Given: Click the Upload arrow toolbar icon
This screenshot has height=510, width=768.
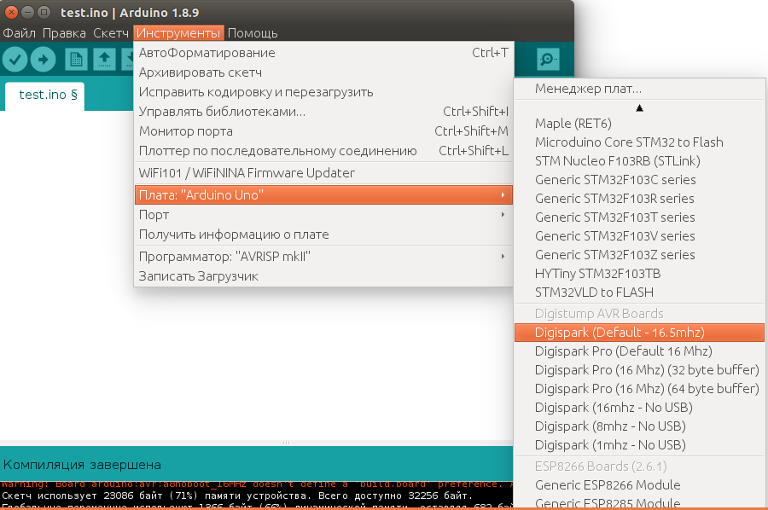Looking at the screenshot, I should click(43, 59).
